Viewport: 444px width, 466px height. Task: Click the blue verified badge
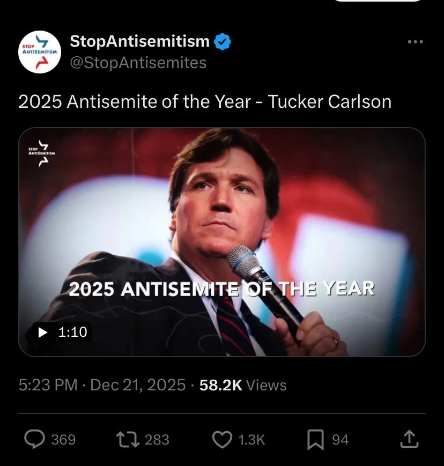click(x=223, y=42)
